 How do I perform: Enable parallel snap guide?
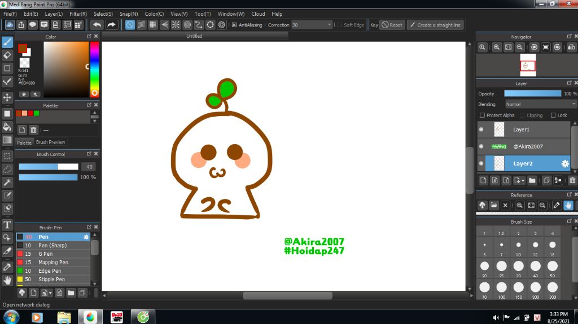click(x=142, y=25)
